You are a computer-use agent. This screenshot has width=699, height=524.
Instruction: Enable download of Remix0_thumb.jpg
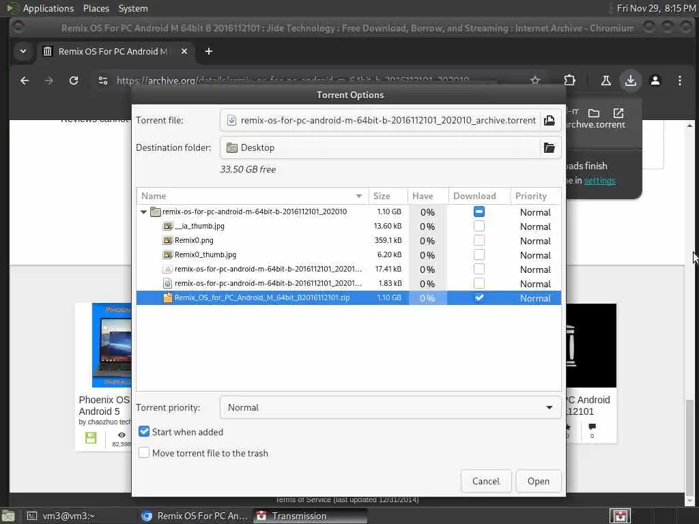tap(479, 254)
